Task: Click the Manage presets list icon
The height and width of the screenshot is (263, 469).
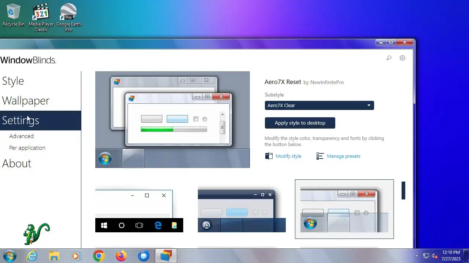Action: click(320, 156)
